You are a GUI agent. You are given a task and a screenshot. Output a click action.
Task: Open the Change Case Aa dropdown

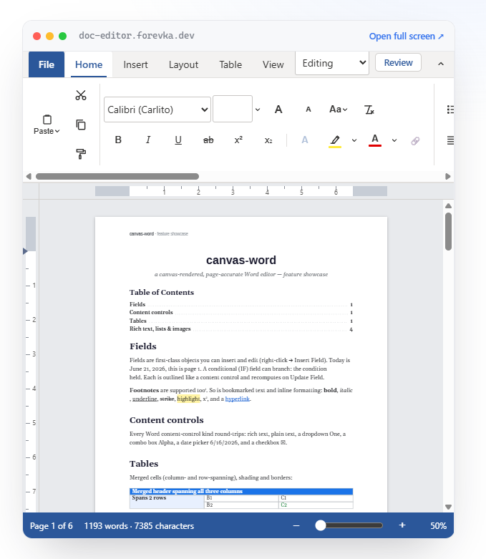[338, 109]
